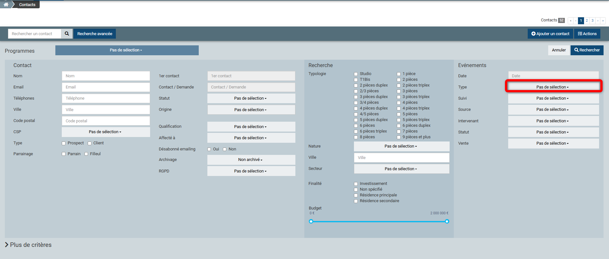Image resolution: width=609 pixels, height=259 pixels.
Task: Click the magnifier search icon button
Action: pyautogui.click(x=67, y=34)
